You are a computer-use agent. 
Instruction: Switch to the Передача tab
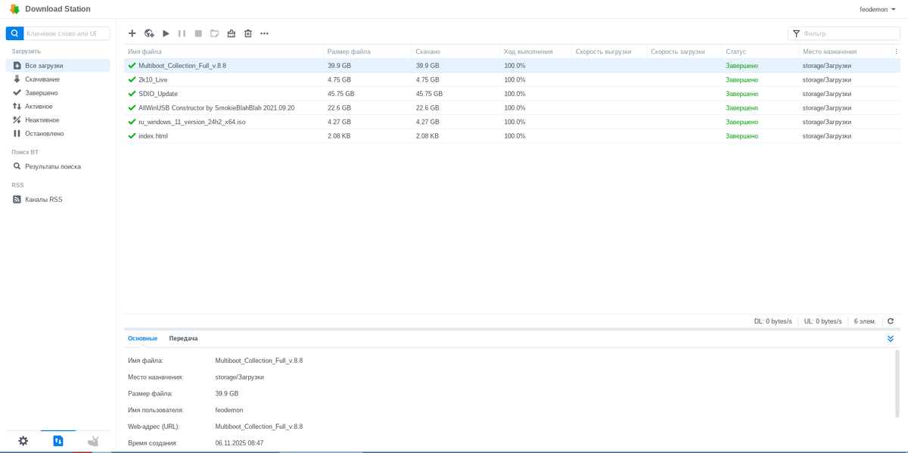(x=183, y=339)
